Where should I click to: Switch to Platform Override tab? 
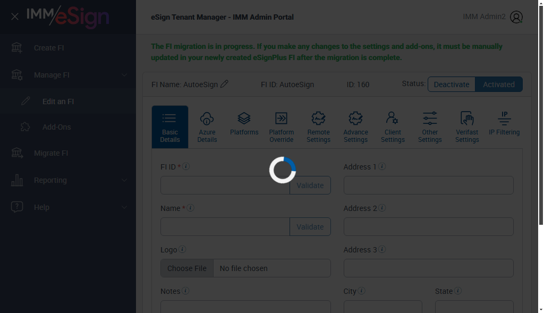(282, 127)
